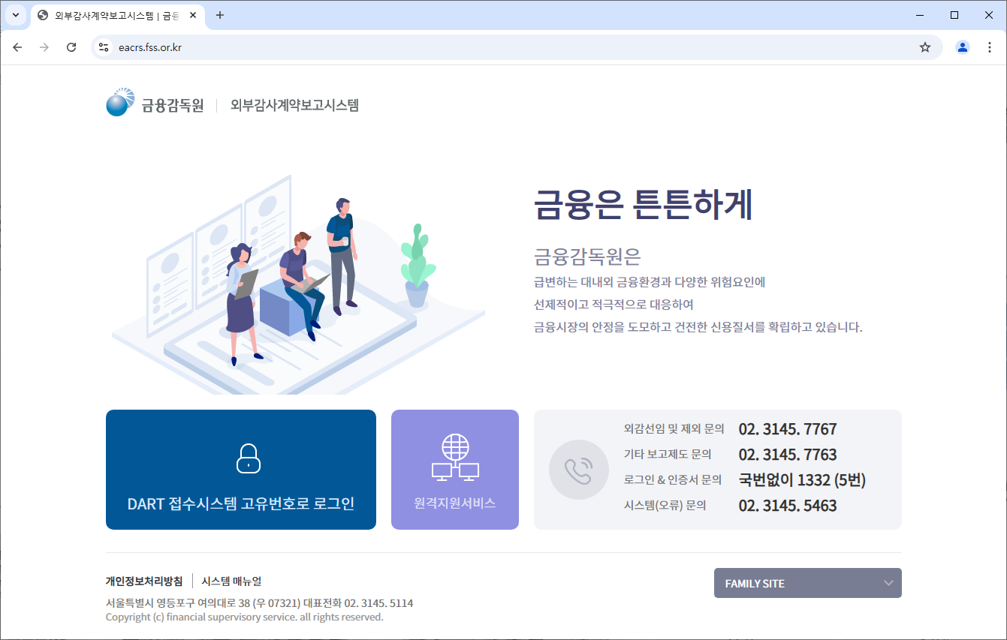Image resolution: width=1007 pixels, height=640 pixels.
Task: Log in via DART 접수시스템 고유번호로 로그인
Action: 241,470
